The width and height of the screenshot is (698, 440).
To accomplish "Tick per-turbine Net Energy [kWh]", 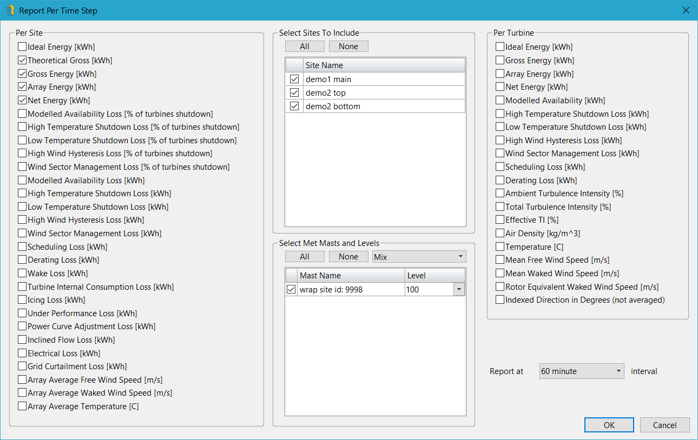I will (500, 87).
